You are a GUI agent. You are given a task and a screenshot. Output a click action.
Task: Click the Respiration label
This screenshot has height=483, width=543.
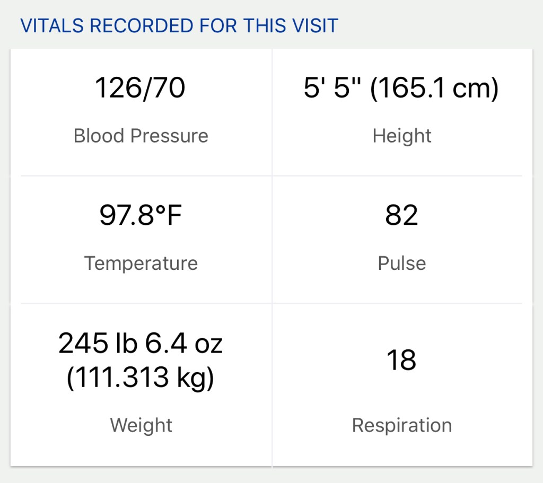[402, 425]
